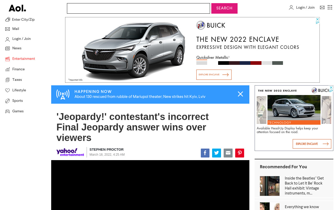Click the TECHNOLOGY label in sidebar ad
The width and height of the screenshot is (336, 210).
[280, 123]
